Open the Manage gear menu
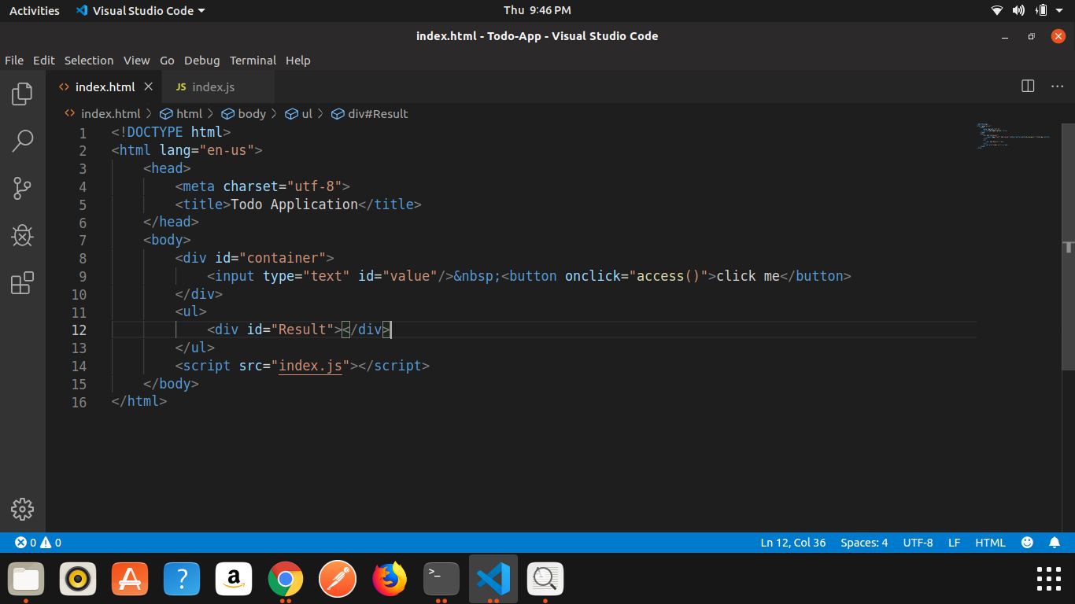 (22, 509)
